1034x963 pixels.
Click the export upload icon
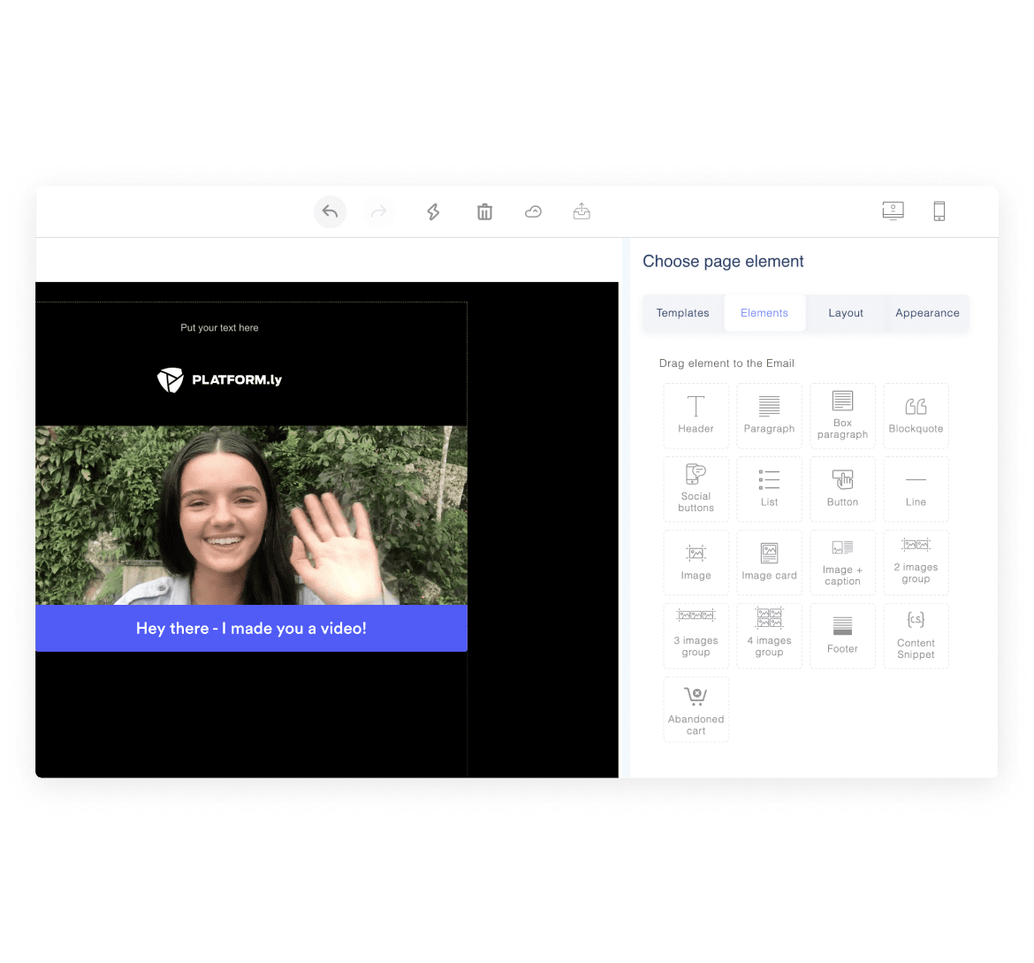click(x=582, y=211)
